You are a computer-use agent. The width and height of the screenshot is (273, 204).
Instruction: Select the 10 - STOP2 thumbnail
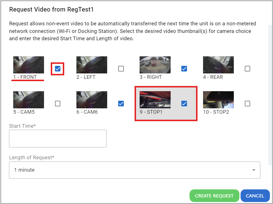pyautogui.click(x=218, y=100)
